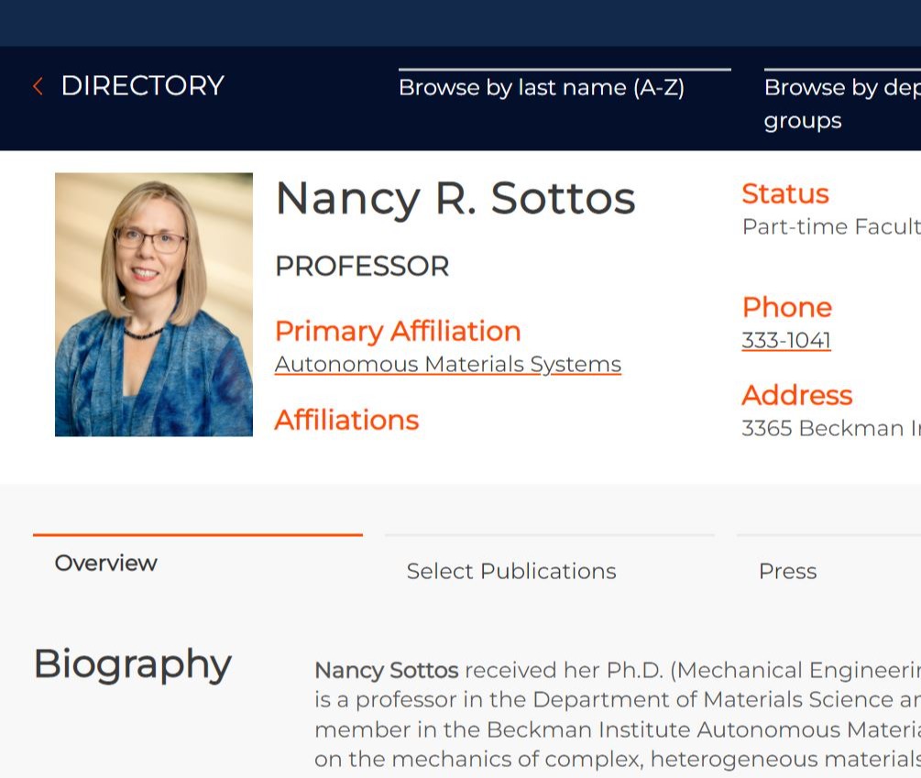
Task: Click the Address heading label
Action: [x=797, y=395]
